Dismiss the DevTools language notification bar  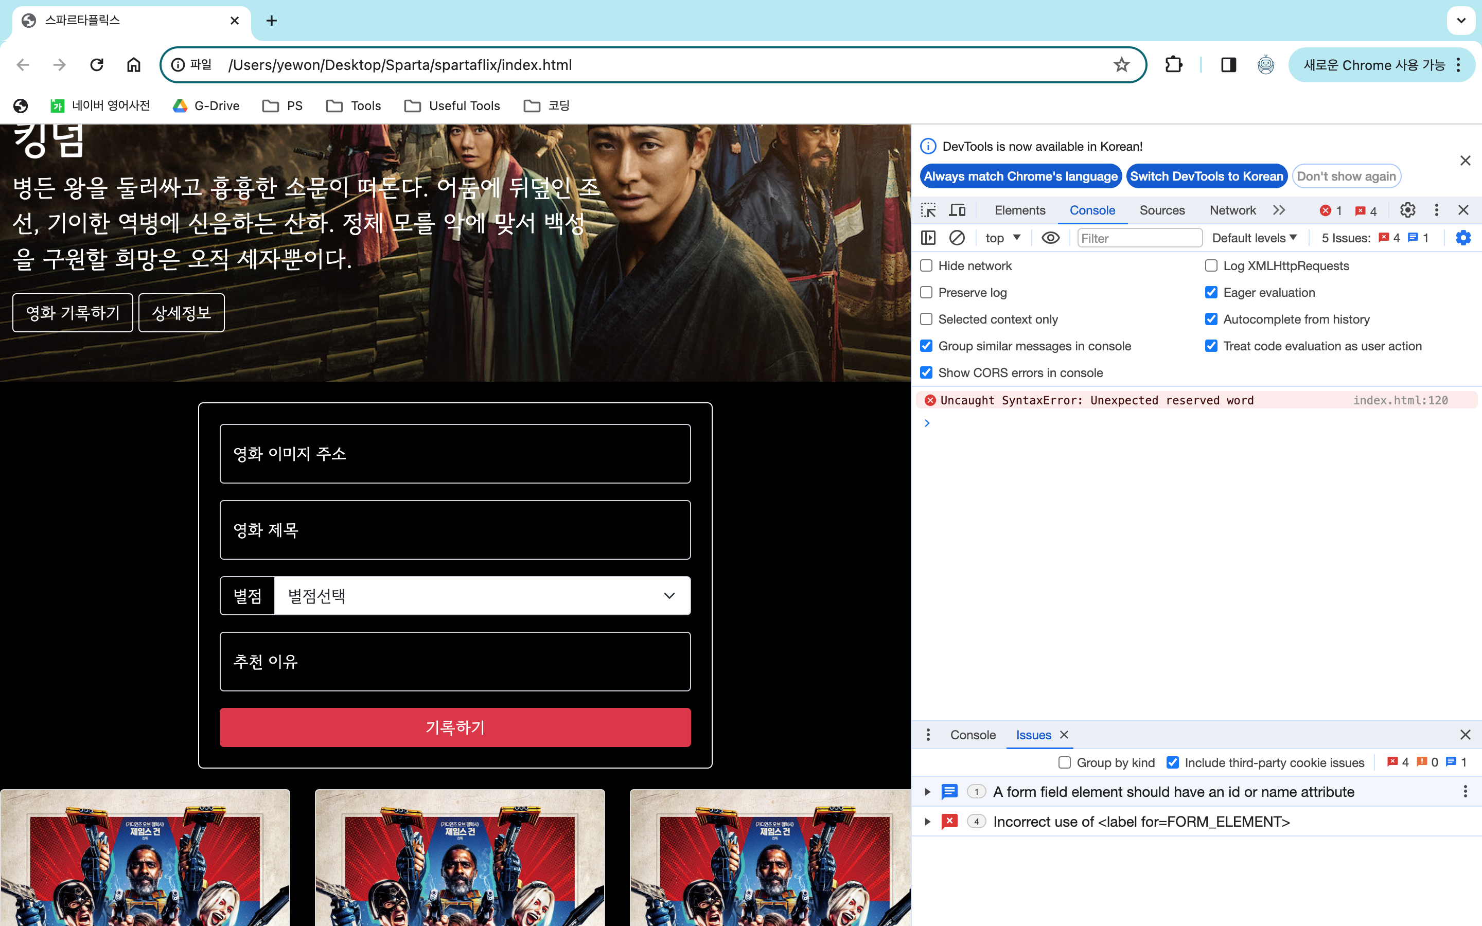tap(1465, 161)
